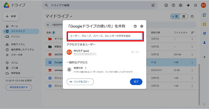Open more actions for 2023/12/17 row
Image resolution: width=209 pixels, height=109 pixels.
(x=192, y=70)
